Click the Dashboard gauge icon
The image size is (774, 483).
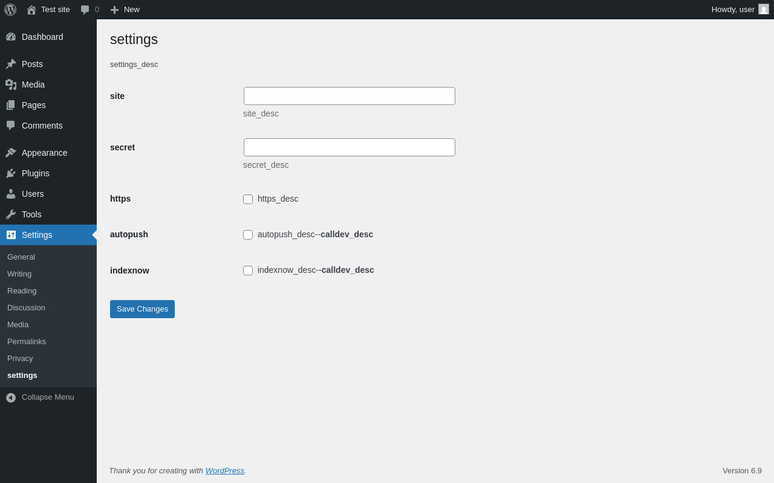pyautogui.click(x=11, y=37)
